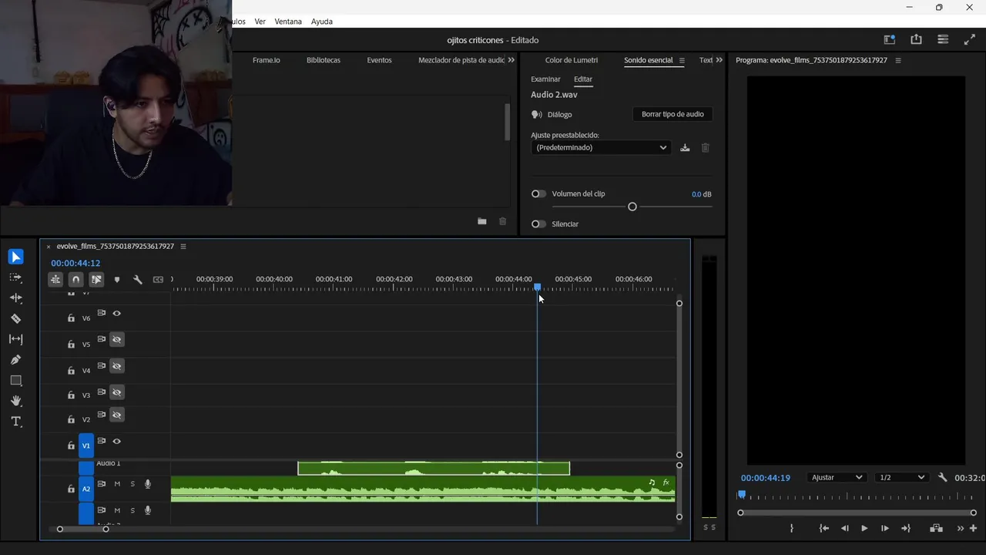Select the Type tool

pos(15,422)
